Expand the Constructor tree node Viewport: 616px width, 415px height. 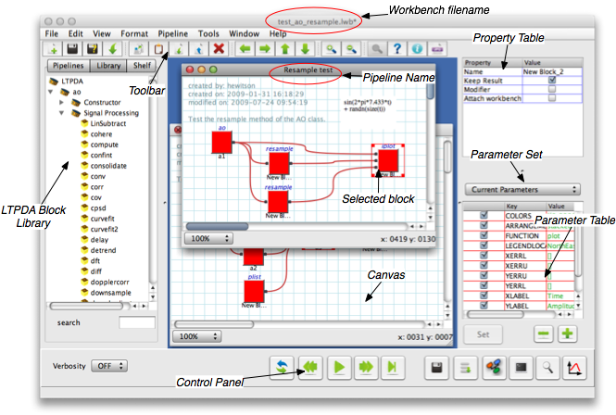point(61,102)
